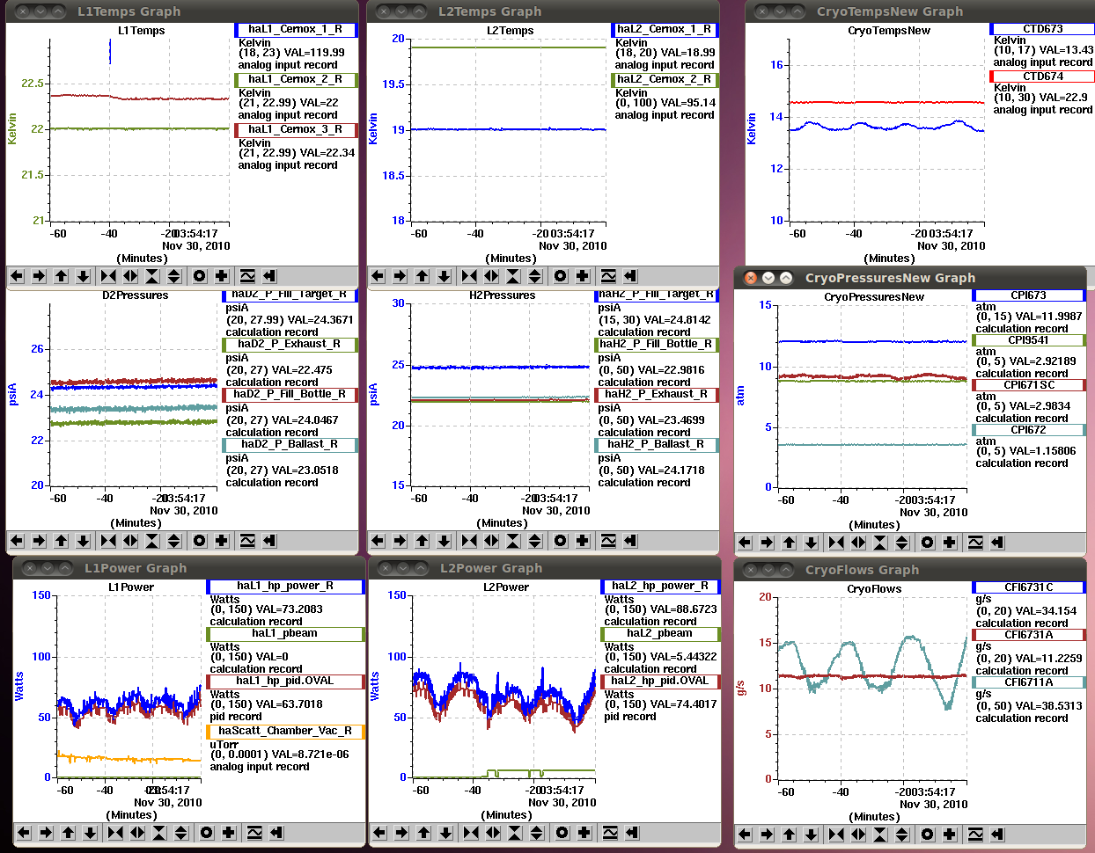Pan left arrow in L2Temps graph toolbar
The width and height of the screenshot is (1095, 853).
click(378, 276)
